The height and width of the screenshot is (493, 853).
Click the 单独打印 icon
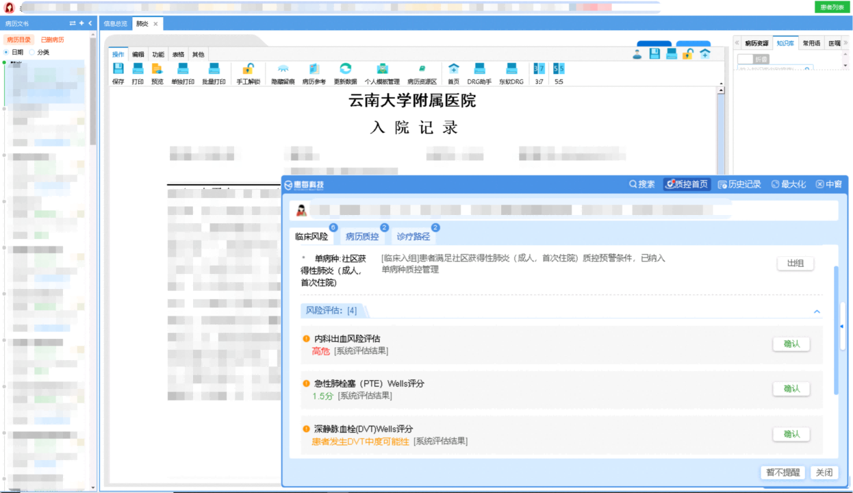[183, 69]
